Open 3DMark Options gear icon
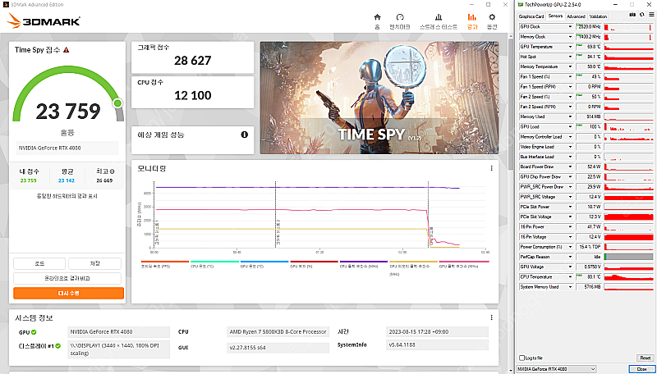The width and height of the screenshot is (657, 374). [x=492, y=17]
